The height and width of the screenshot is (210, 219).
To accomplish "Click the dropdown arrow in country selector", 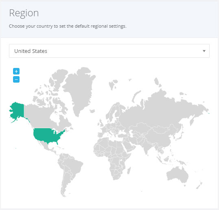I will pyautogui.click(x=204, y=51).
